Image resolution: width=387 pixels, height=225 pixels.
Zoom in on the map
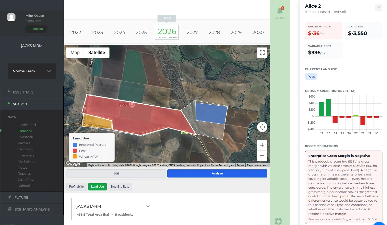pos(262,145)
